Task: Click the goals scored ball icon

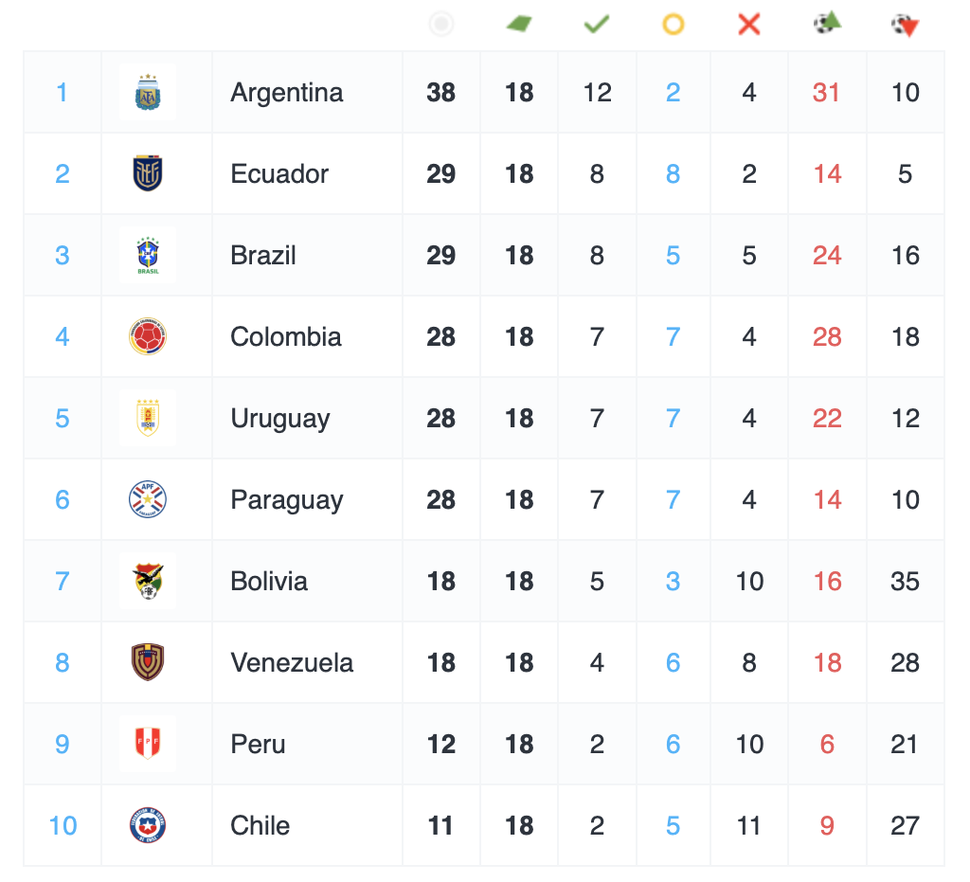Action: pyautogui.click(x=827, y=23)
